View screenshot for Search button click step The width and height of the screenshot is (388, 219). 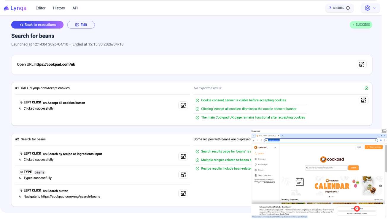183,194
